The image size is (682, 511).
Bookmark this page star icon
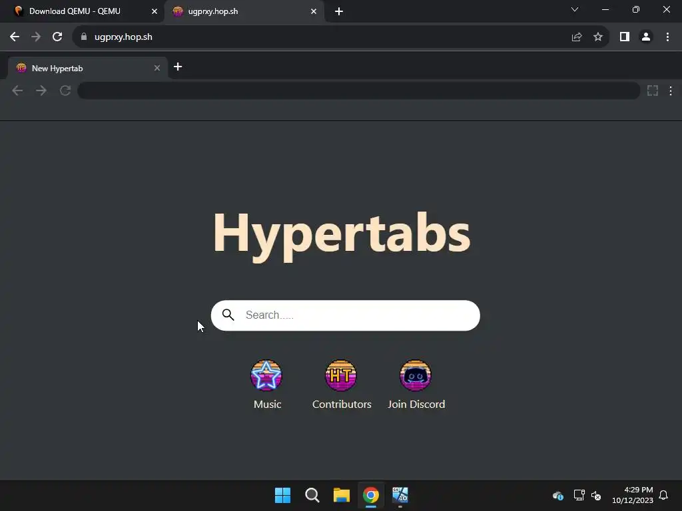(x=598, y=37)
